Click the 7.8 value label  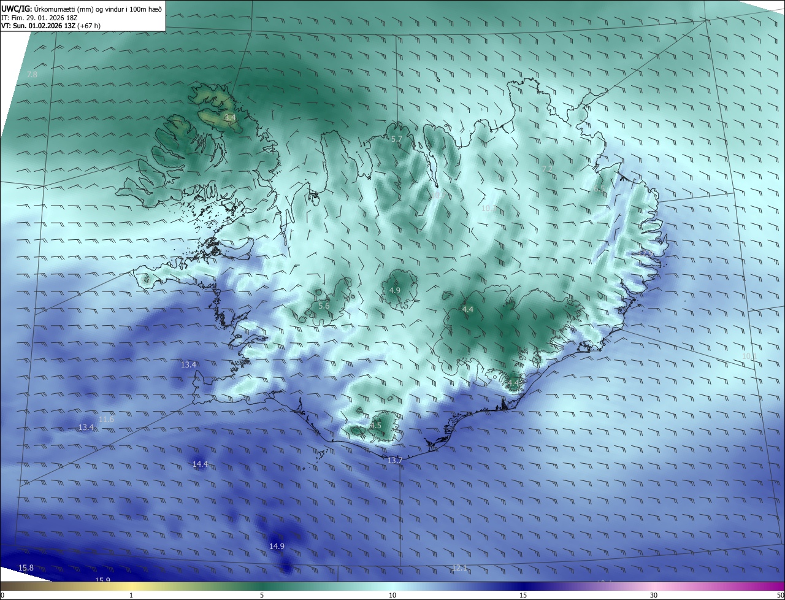coord(33,74)
